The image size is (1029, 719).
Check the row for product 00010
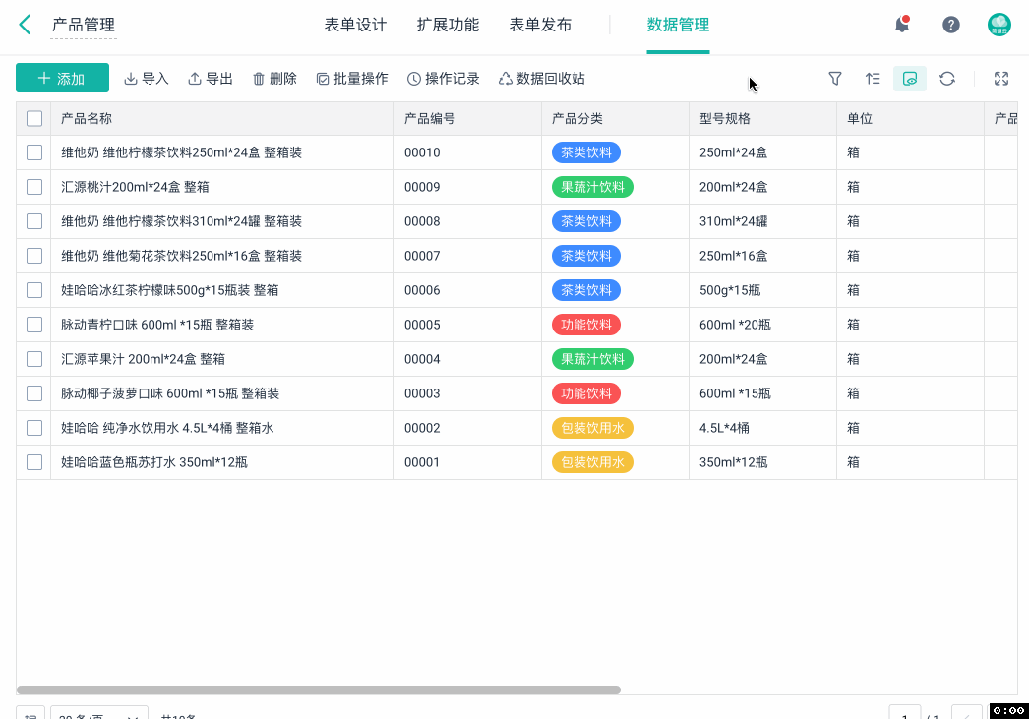[x=34, y=152]
